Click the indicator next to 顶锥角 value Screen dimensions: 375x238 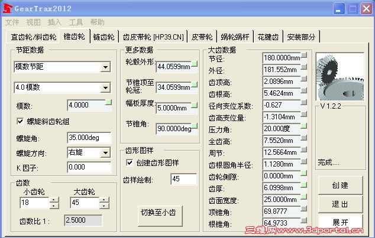304,208
